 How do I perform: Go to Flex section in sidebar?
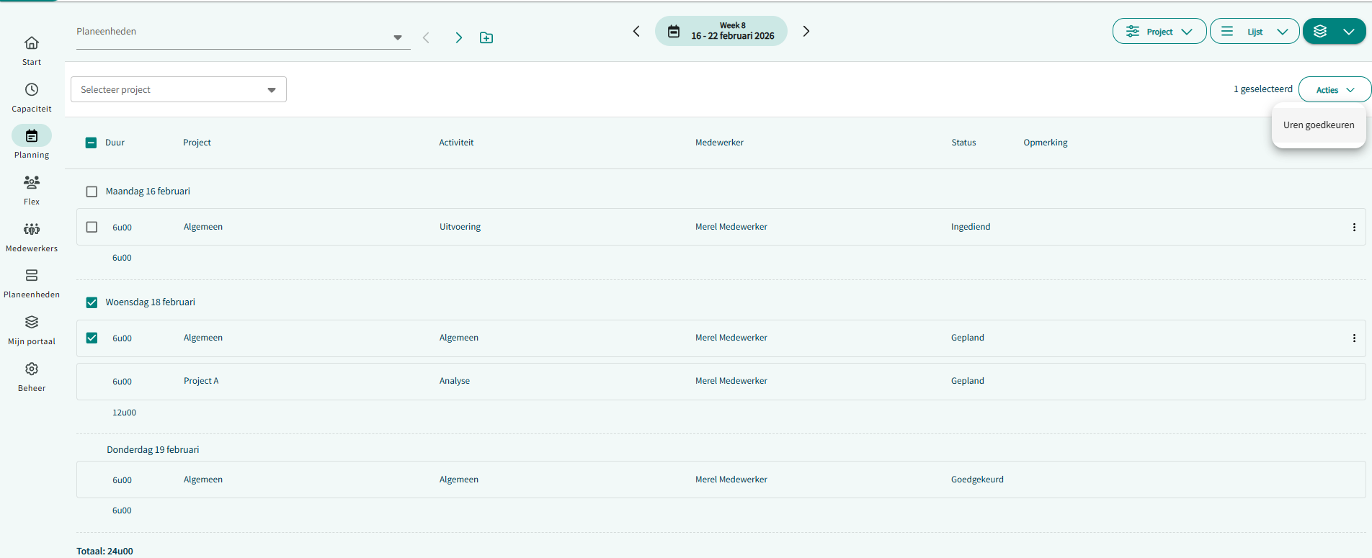click(32, 183)
